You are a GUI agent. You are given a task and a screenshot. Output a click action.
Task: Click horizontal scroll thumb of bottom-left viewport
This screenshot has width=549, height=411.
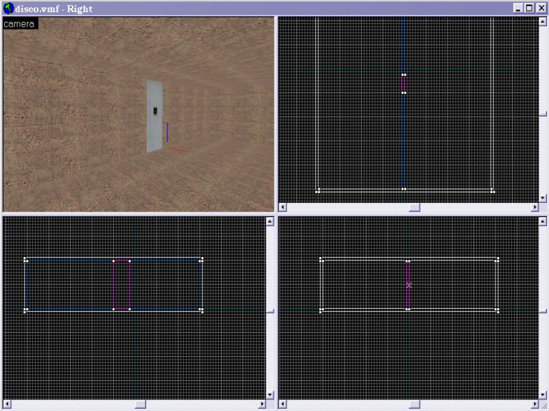140,404
